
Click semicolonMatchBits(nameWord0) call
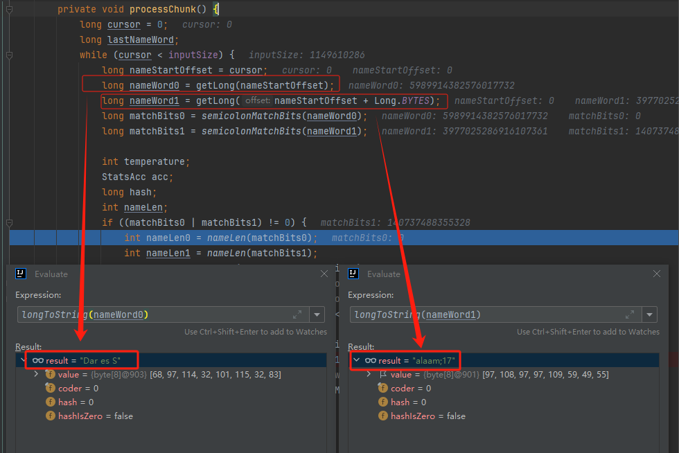pyautogui.click(x=281, y=116)
